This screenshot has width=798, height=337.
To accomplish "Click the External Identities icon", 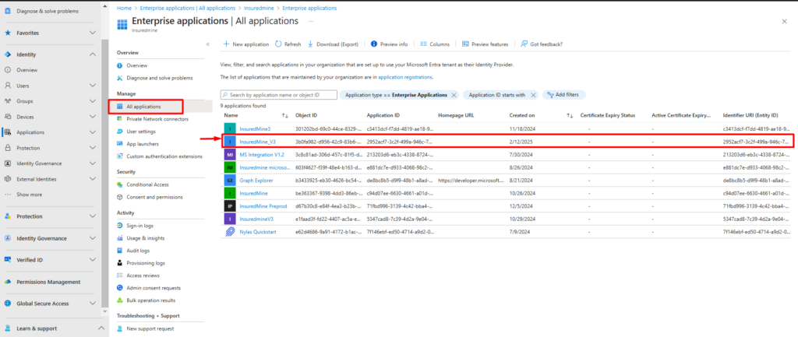I will [8, 179].
